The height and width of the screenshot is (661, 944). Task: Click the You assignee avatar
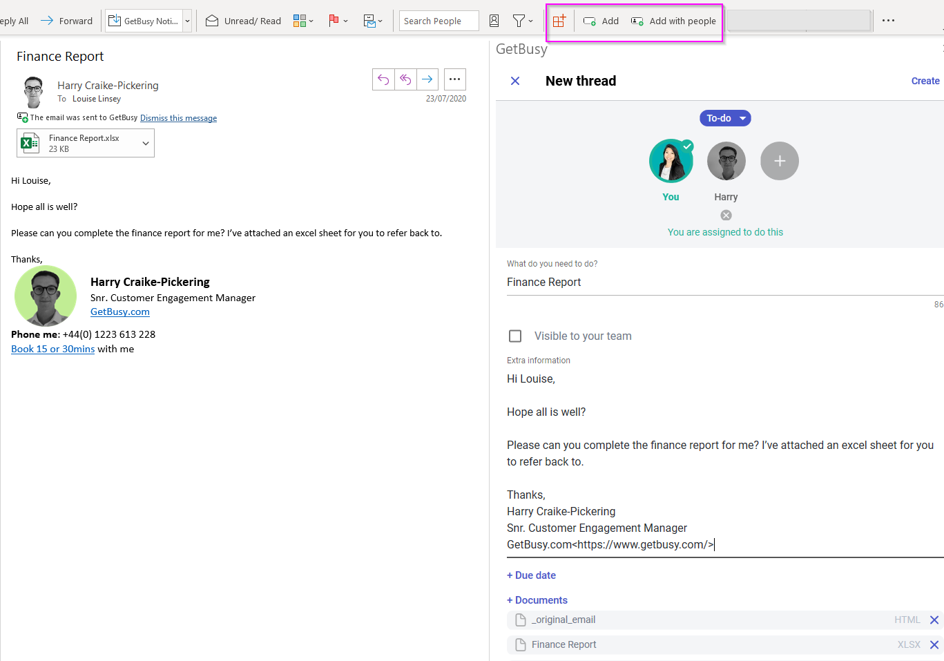coord(671,161)
